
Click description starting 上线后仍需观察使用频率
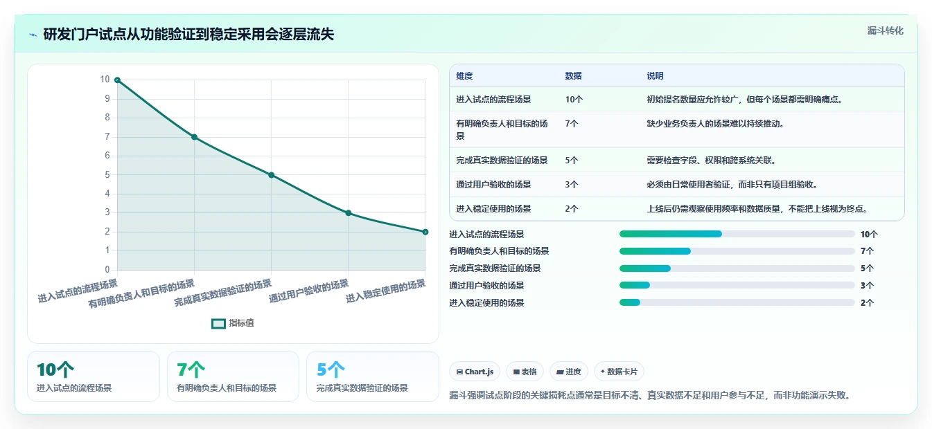pyautogui.click(x=757, y=208)
